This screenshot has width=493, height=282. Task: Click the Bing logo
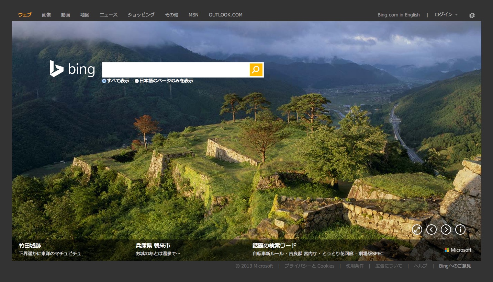click(x=72, y=69)
